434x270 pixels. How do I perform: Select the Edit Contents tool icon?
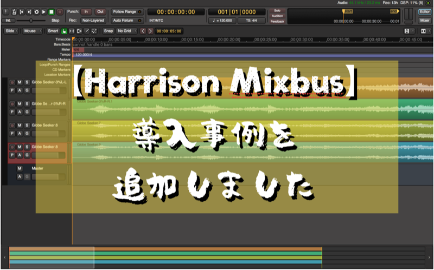point(94,31)
